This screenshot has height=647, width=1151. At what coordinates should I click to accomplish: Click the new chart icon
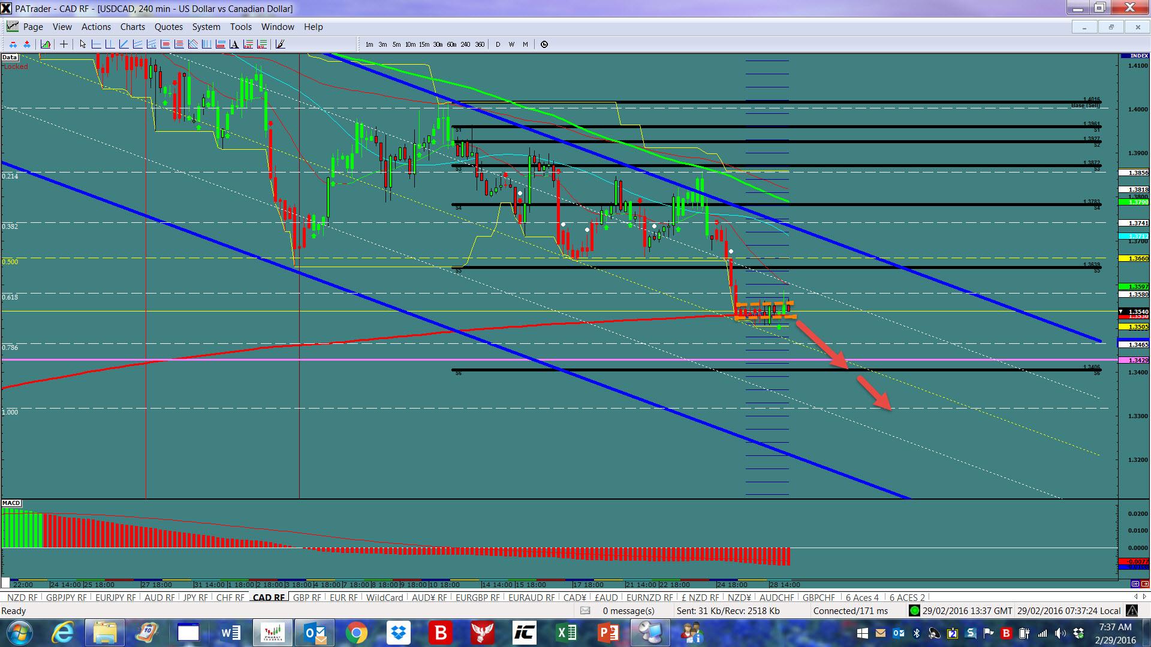46,44
